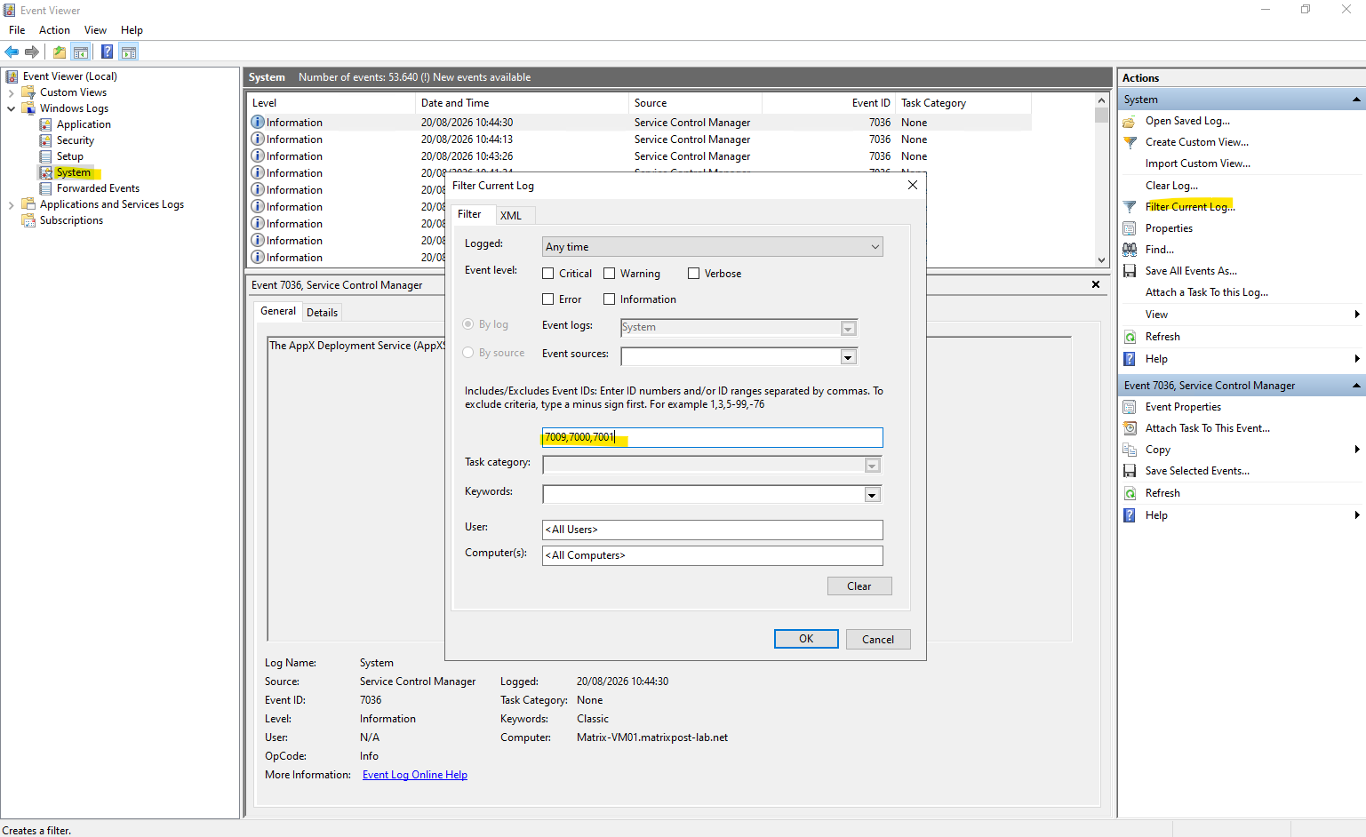Enable the Verbose event level checkbox

click(694, 274)
